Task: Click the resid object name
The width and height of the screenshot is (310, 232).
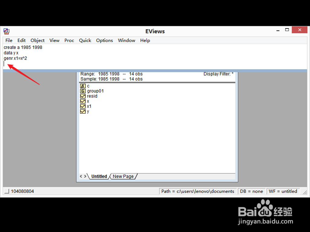Action: coord(92,96)
